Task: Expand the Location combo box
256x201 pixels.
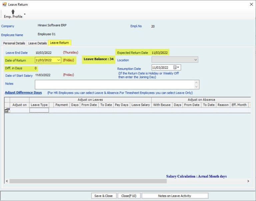Action: click(195, 60)
